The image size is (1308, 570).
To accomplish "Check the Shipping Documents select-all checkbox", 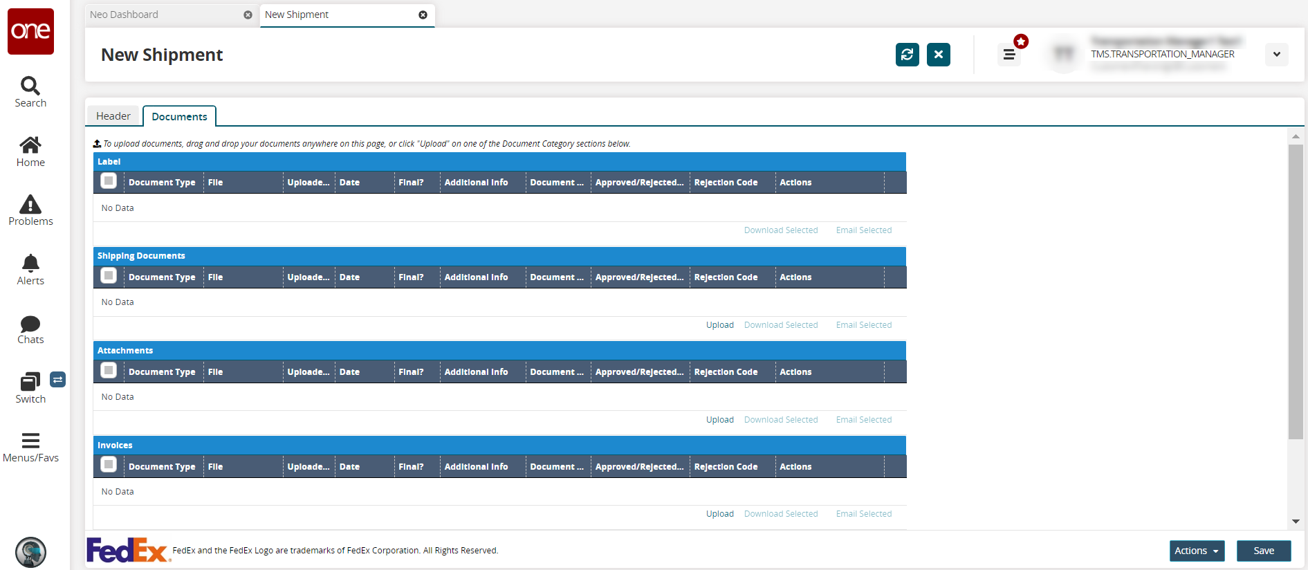I will [x=109, y=276].
